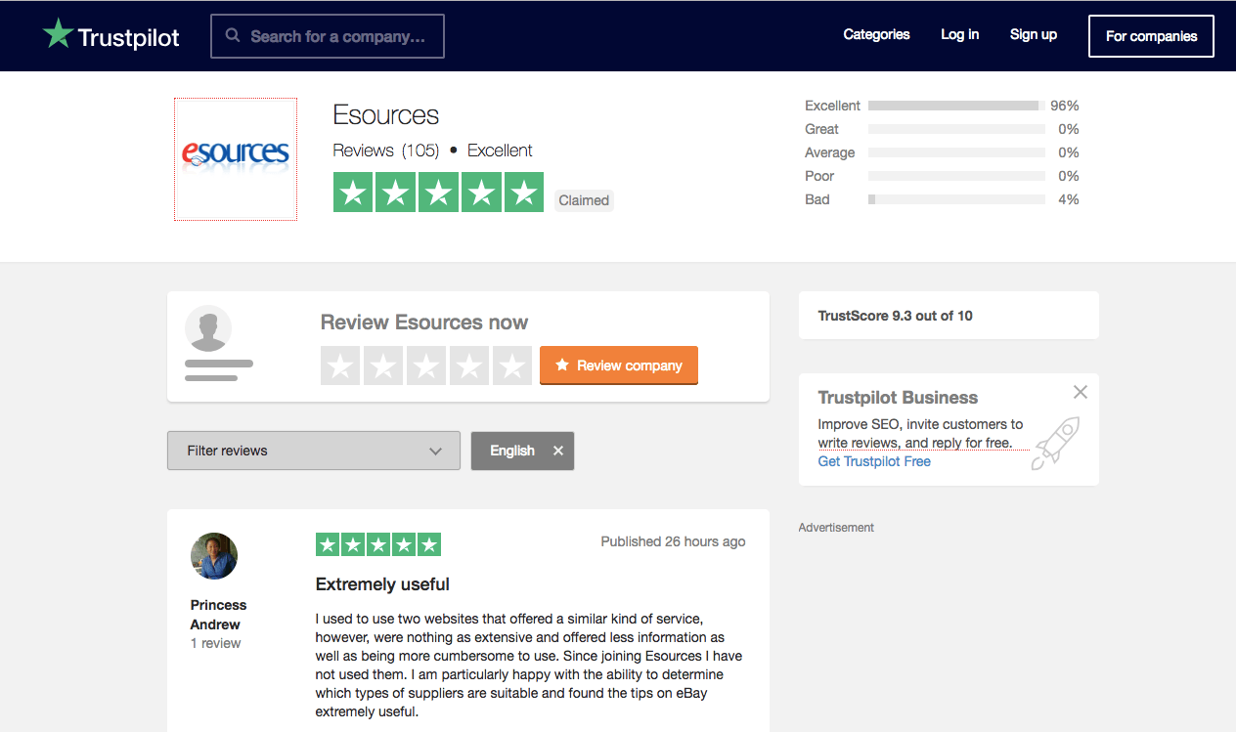
Task: Click the Trustpilot logo in header
Action: tap(111, 36)
